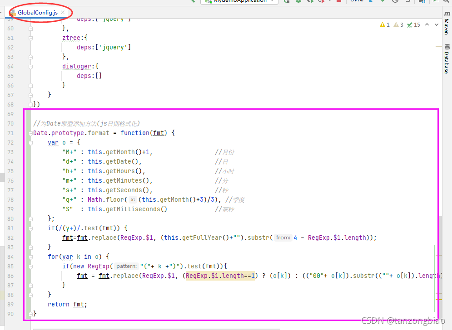Viewport: 452px width, 330px height.
Task: Collapse the fold marker at line 84 for loop
Action: [30, 257]
